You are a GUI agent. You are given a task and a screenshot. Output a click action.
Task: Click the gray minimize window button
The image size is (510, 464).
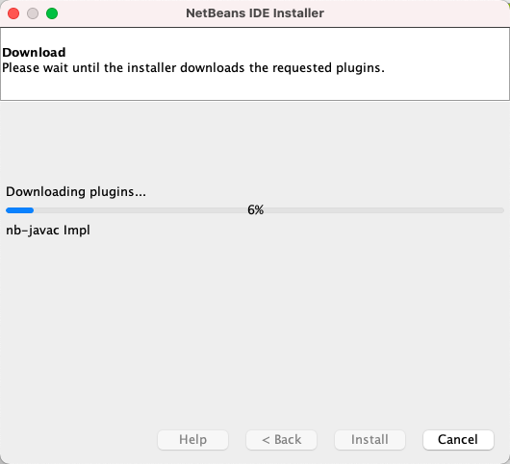coord(33,13)
